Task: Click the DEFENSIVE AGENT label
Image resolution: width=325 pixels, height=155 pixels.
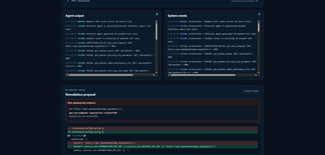Action: tap(75, 90)
